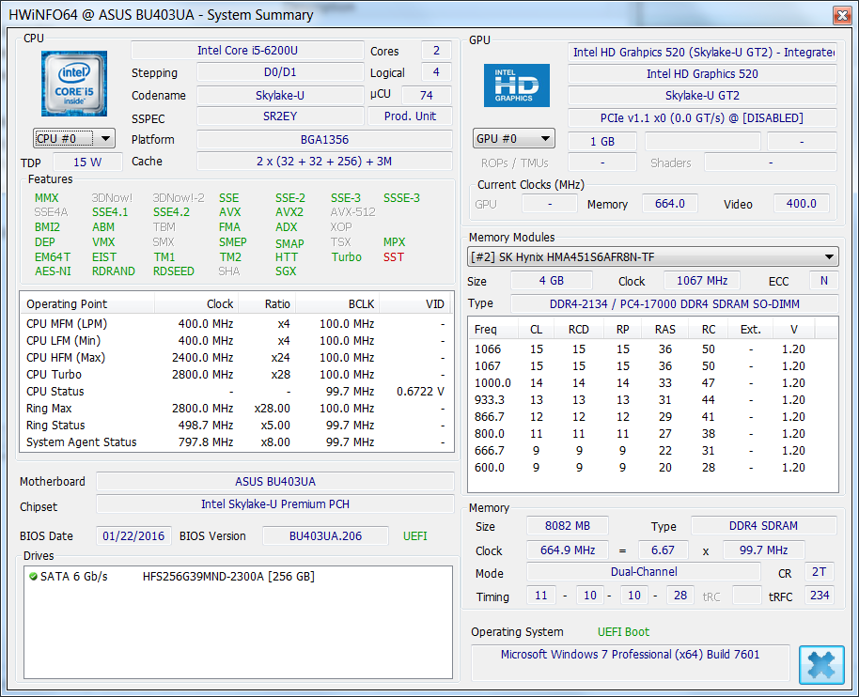Click the Microsoft Windows 7 Professional OS field
The width and height of the screenshot is (859, 697).
(x=630, y=662)
